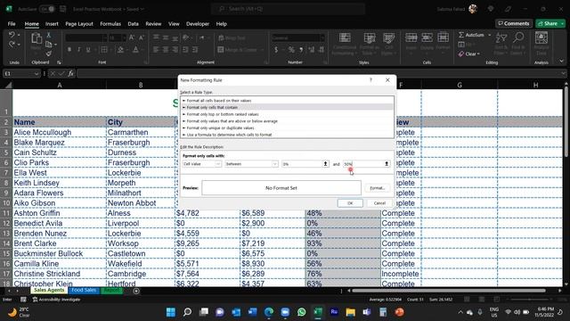Screen dimensions: 570x321
Task: Click collapse-range arrow beside 50% field
Action: coord(387,164)
